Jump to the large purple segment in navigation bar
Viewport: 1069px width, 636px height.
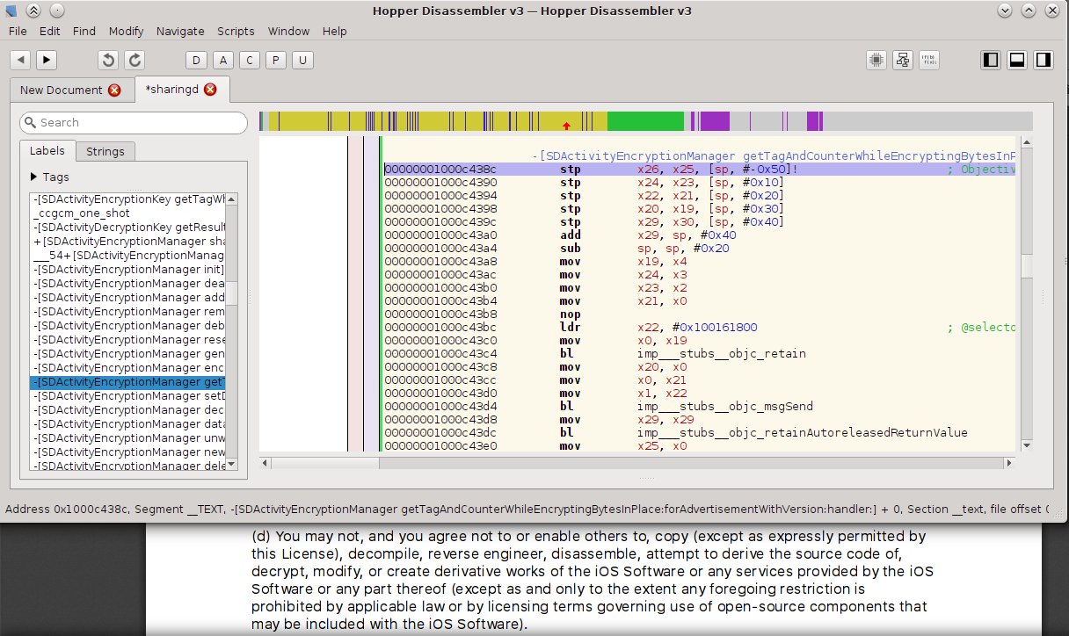715,122
